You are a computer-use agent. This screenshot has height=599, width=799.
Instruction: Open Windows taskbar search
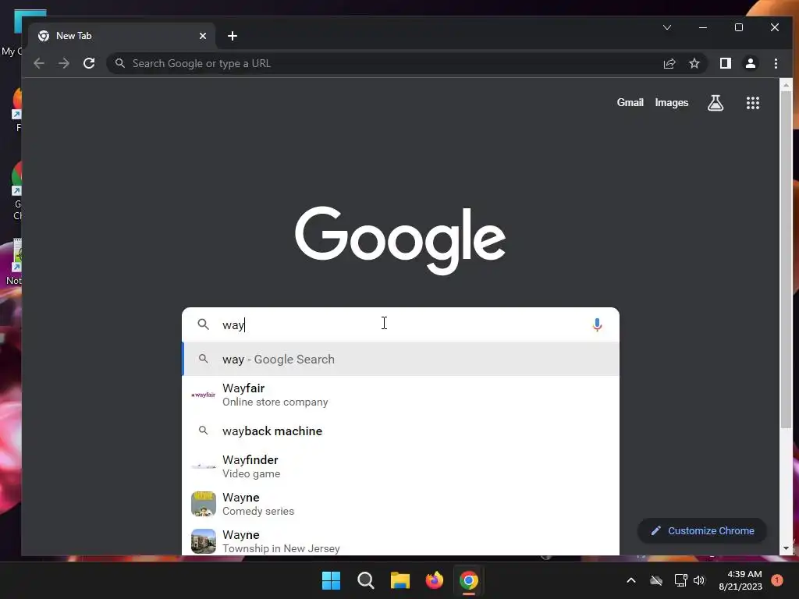click(366, 580)
